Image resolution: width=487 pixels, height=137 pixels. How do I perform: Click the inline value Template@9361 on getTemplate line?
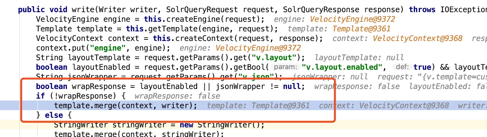pos(362,28)
